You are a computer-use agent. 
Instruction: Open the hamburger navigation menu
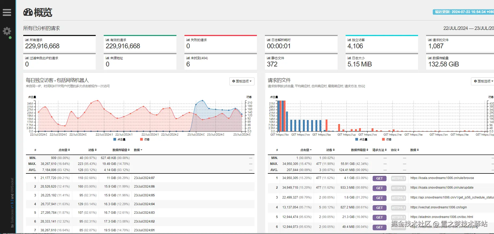[7, 12]
